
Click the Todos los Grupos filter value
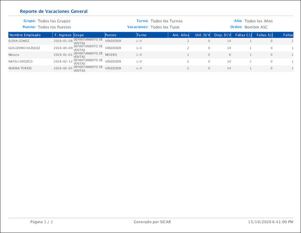[54, 21]
